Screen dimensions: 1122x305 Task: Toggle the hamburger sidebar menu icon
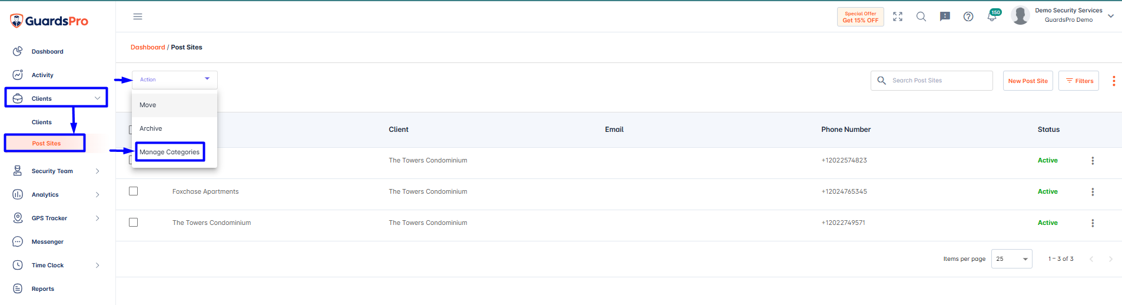click(x=138, y=16)
